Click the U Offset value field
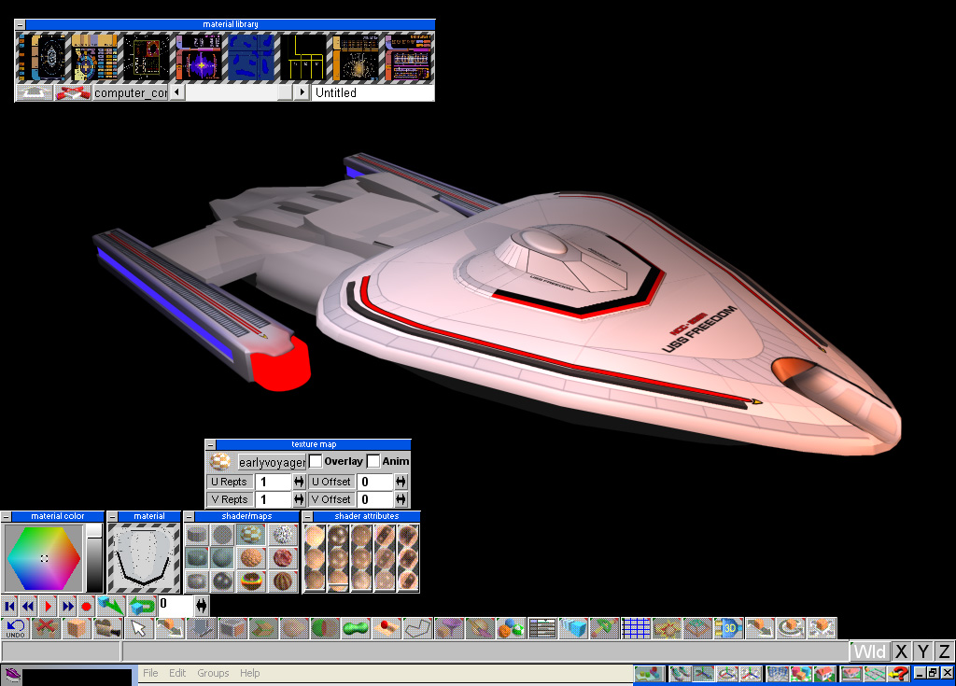 pyautogui.click(x=374, y=482)
